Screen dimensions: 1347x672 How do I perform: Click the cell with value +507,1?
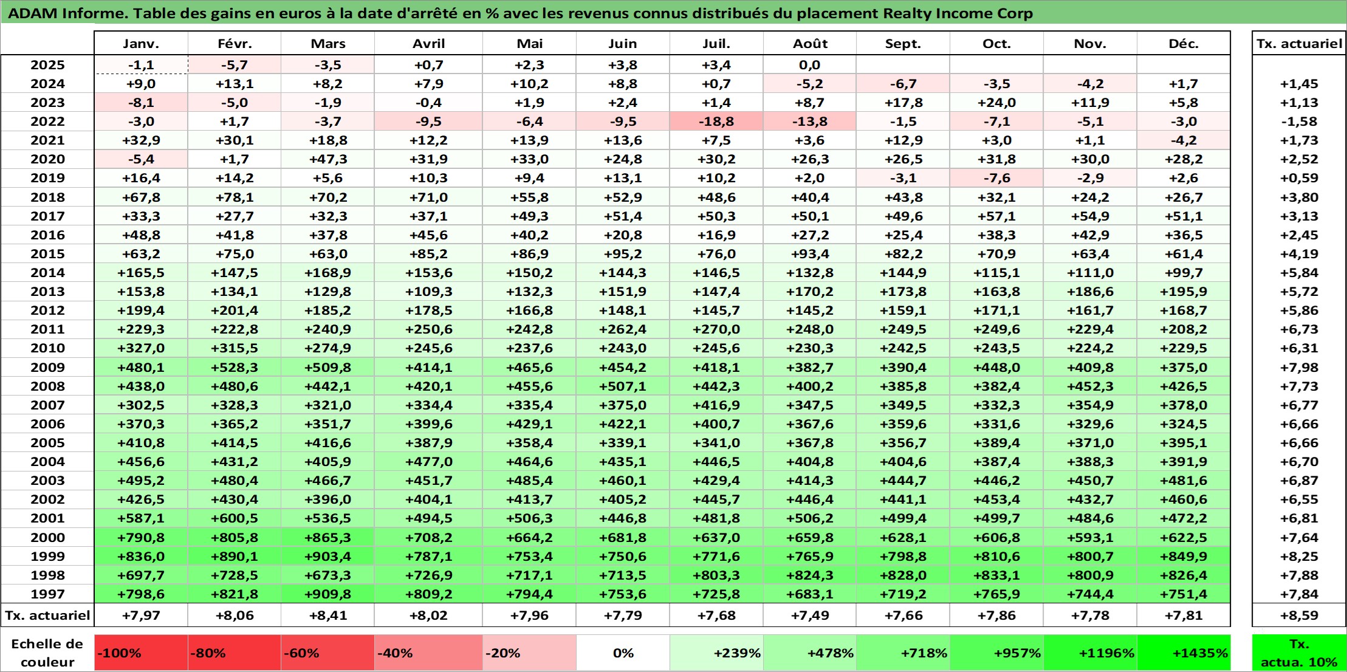click(623, 386)
